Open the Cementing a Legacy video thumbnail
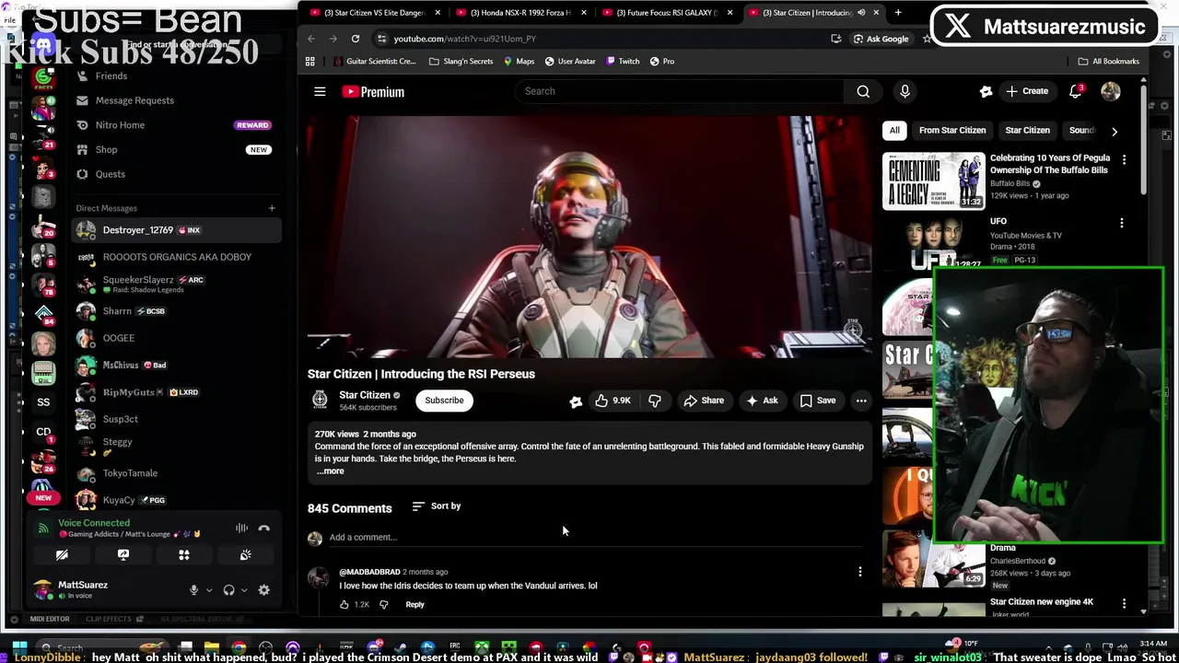This screenshot has width=1179, height=663. [x=933, y=180]
